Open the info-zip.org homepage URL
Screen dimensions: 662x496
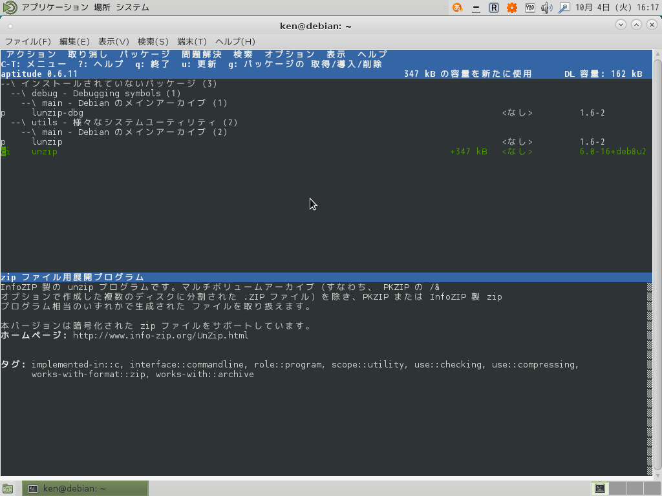[160, 336]
